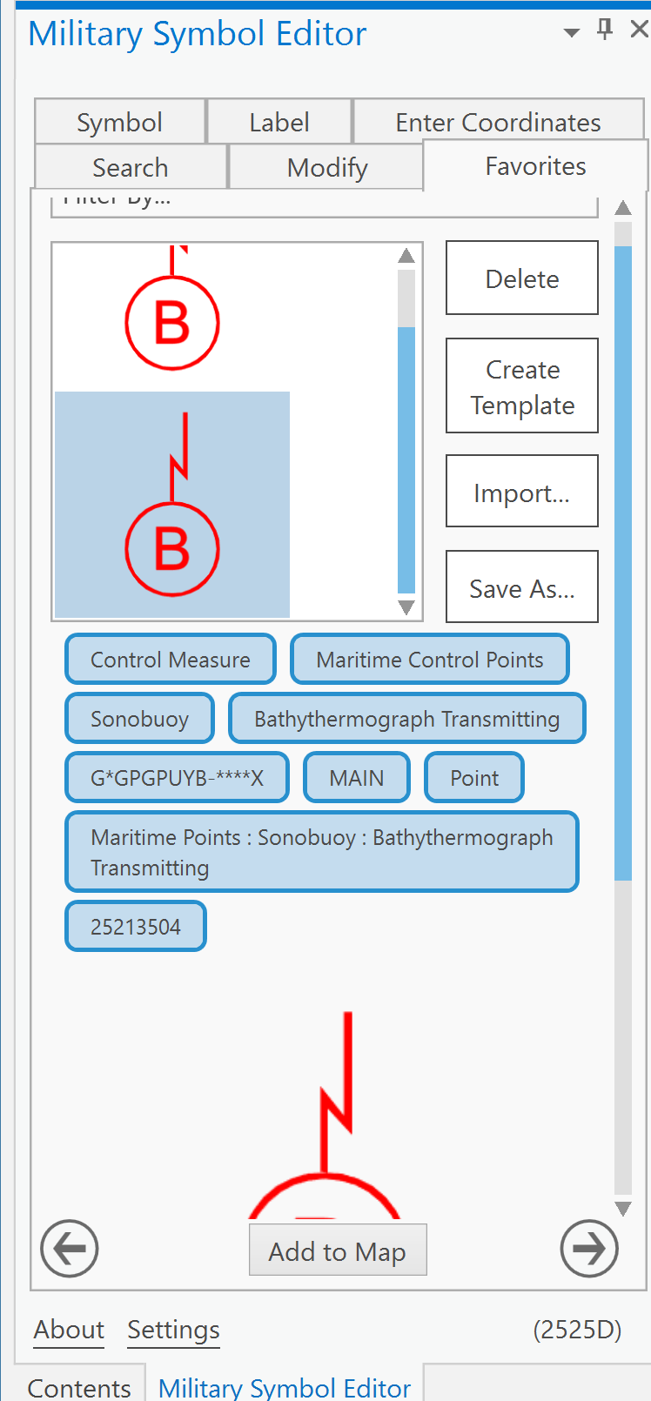The height and width of the screenshot is (1401, 651).
Task: Navigate to the previous favorite symbol
Action: 69,1249
